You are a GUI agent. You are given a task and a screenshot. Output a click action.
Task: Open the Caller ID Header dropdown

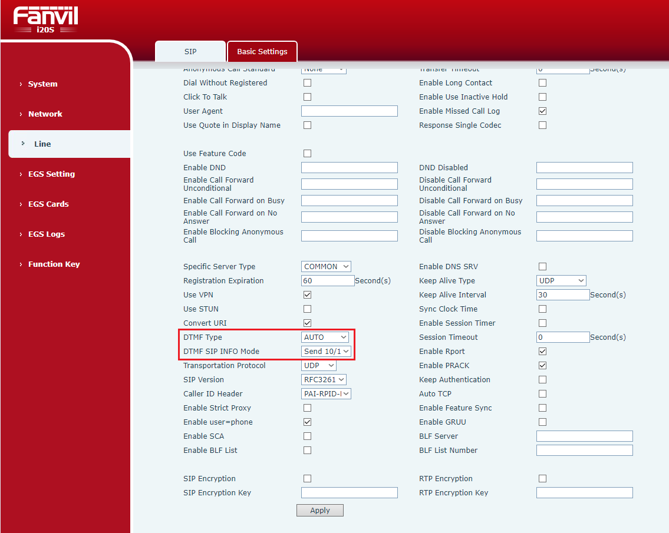coord(326,394)
